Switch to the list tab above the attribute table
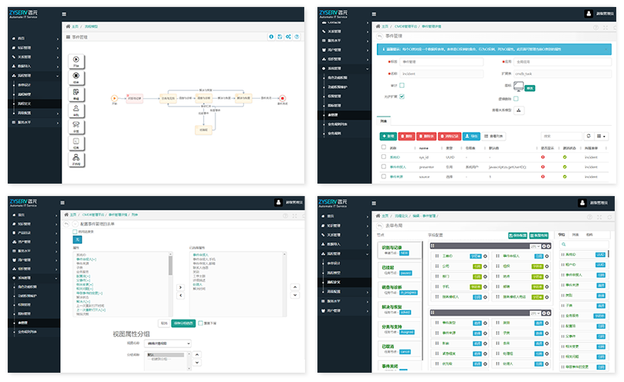Viewport: 624px width, 382px height. [383, 120]
